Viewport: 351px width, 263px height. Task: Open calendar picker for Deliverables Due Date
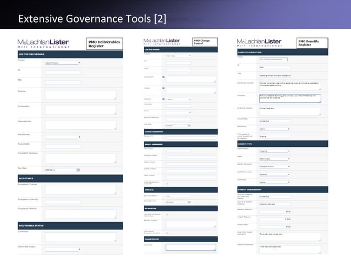(x=78, y=170)
